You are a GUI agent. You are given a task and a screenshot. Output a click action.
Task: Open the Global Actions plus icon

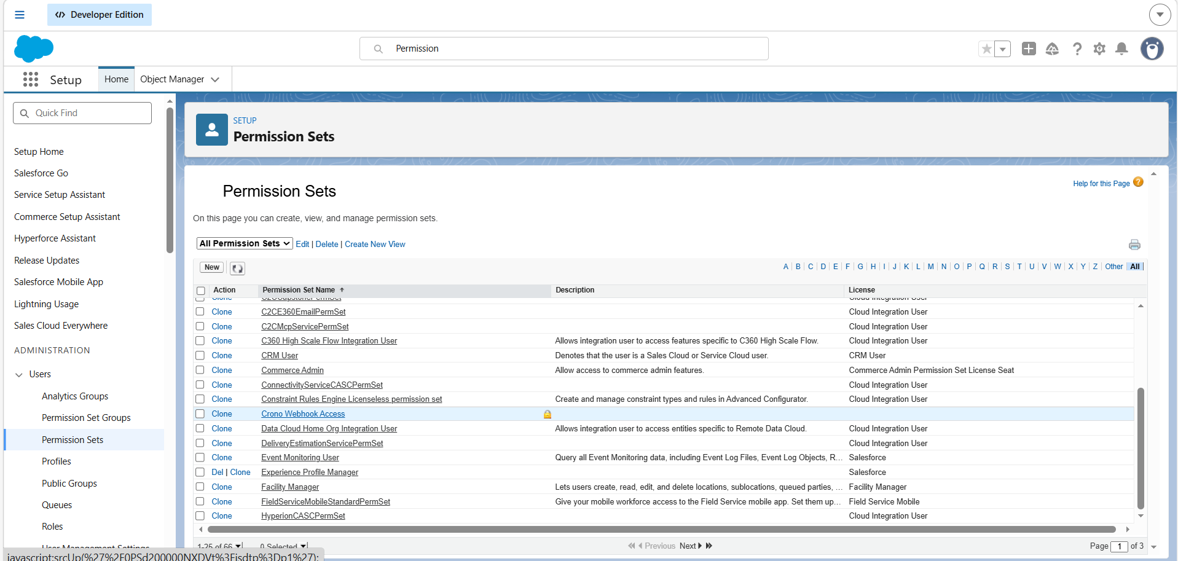[1029, 49]
